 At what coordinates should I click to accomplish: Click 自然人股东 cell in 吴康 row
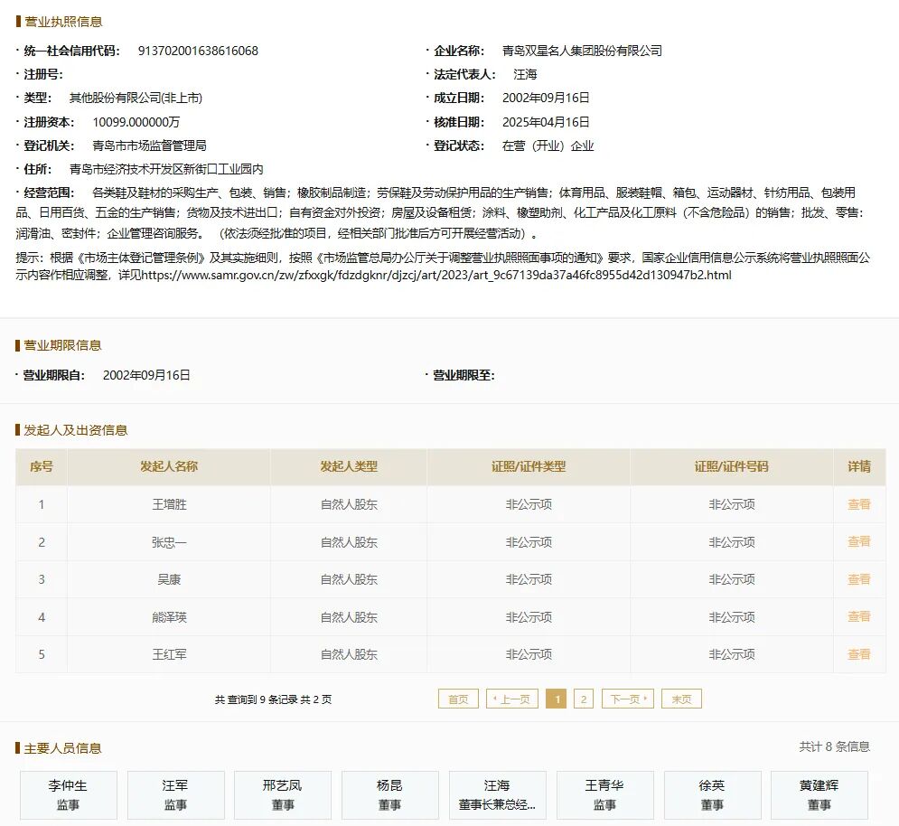click(349, 580)
